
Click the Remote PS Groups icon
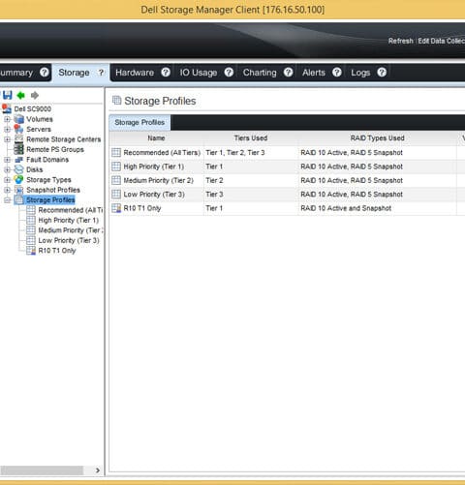click(x=18, y=149)
